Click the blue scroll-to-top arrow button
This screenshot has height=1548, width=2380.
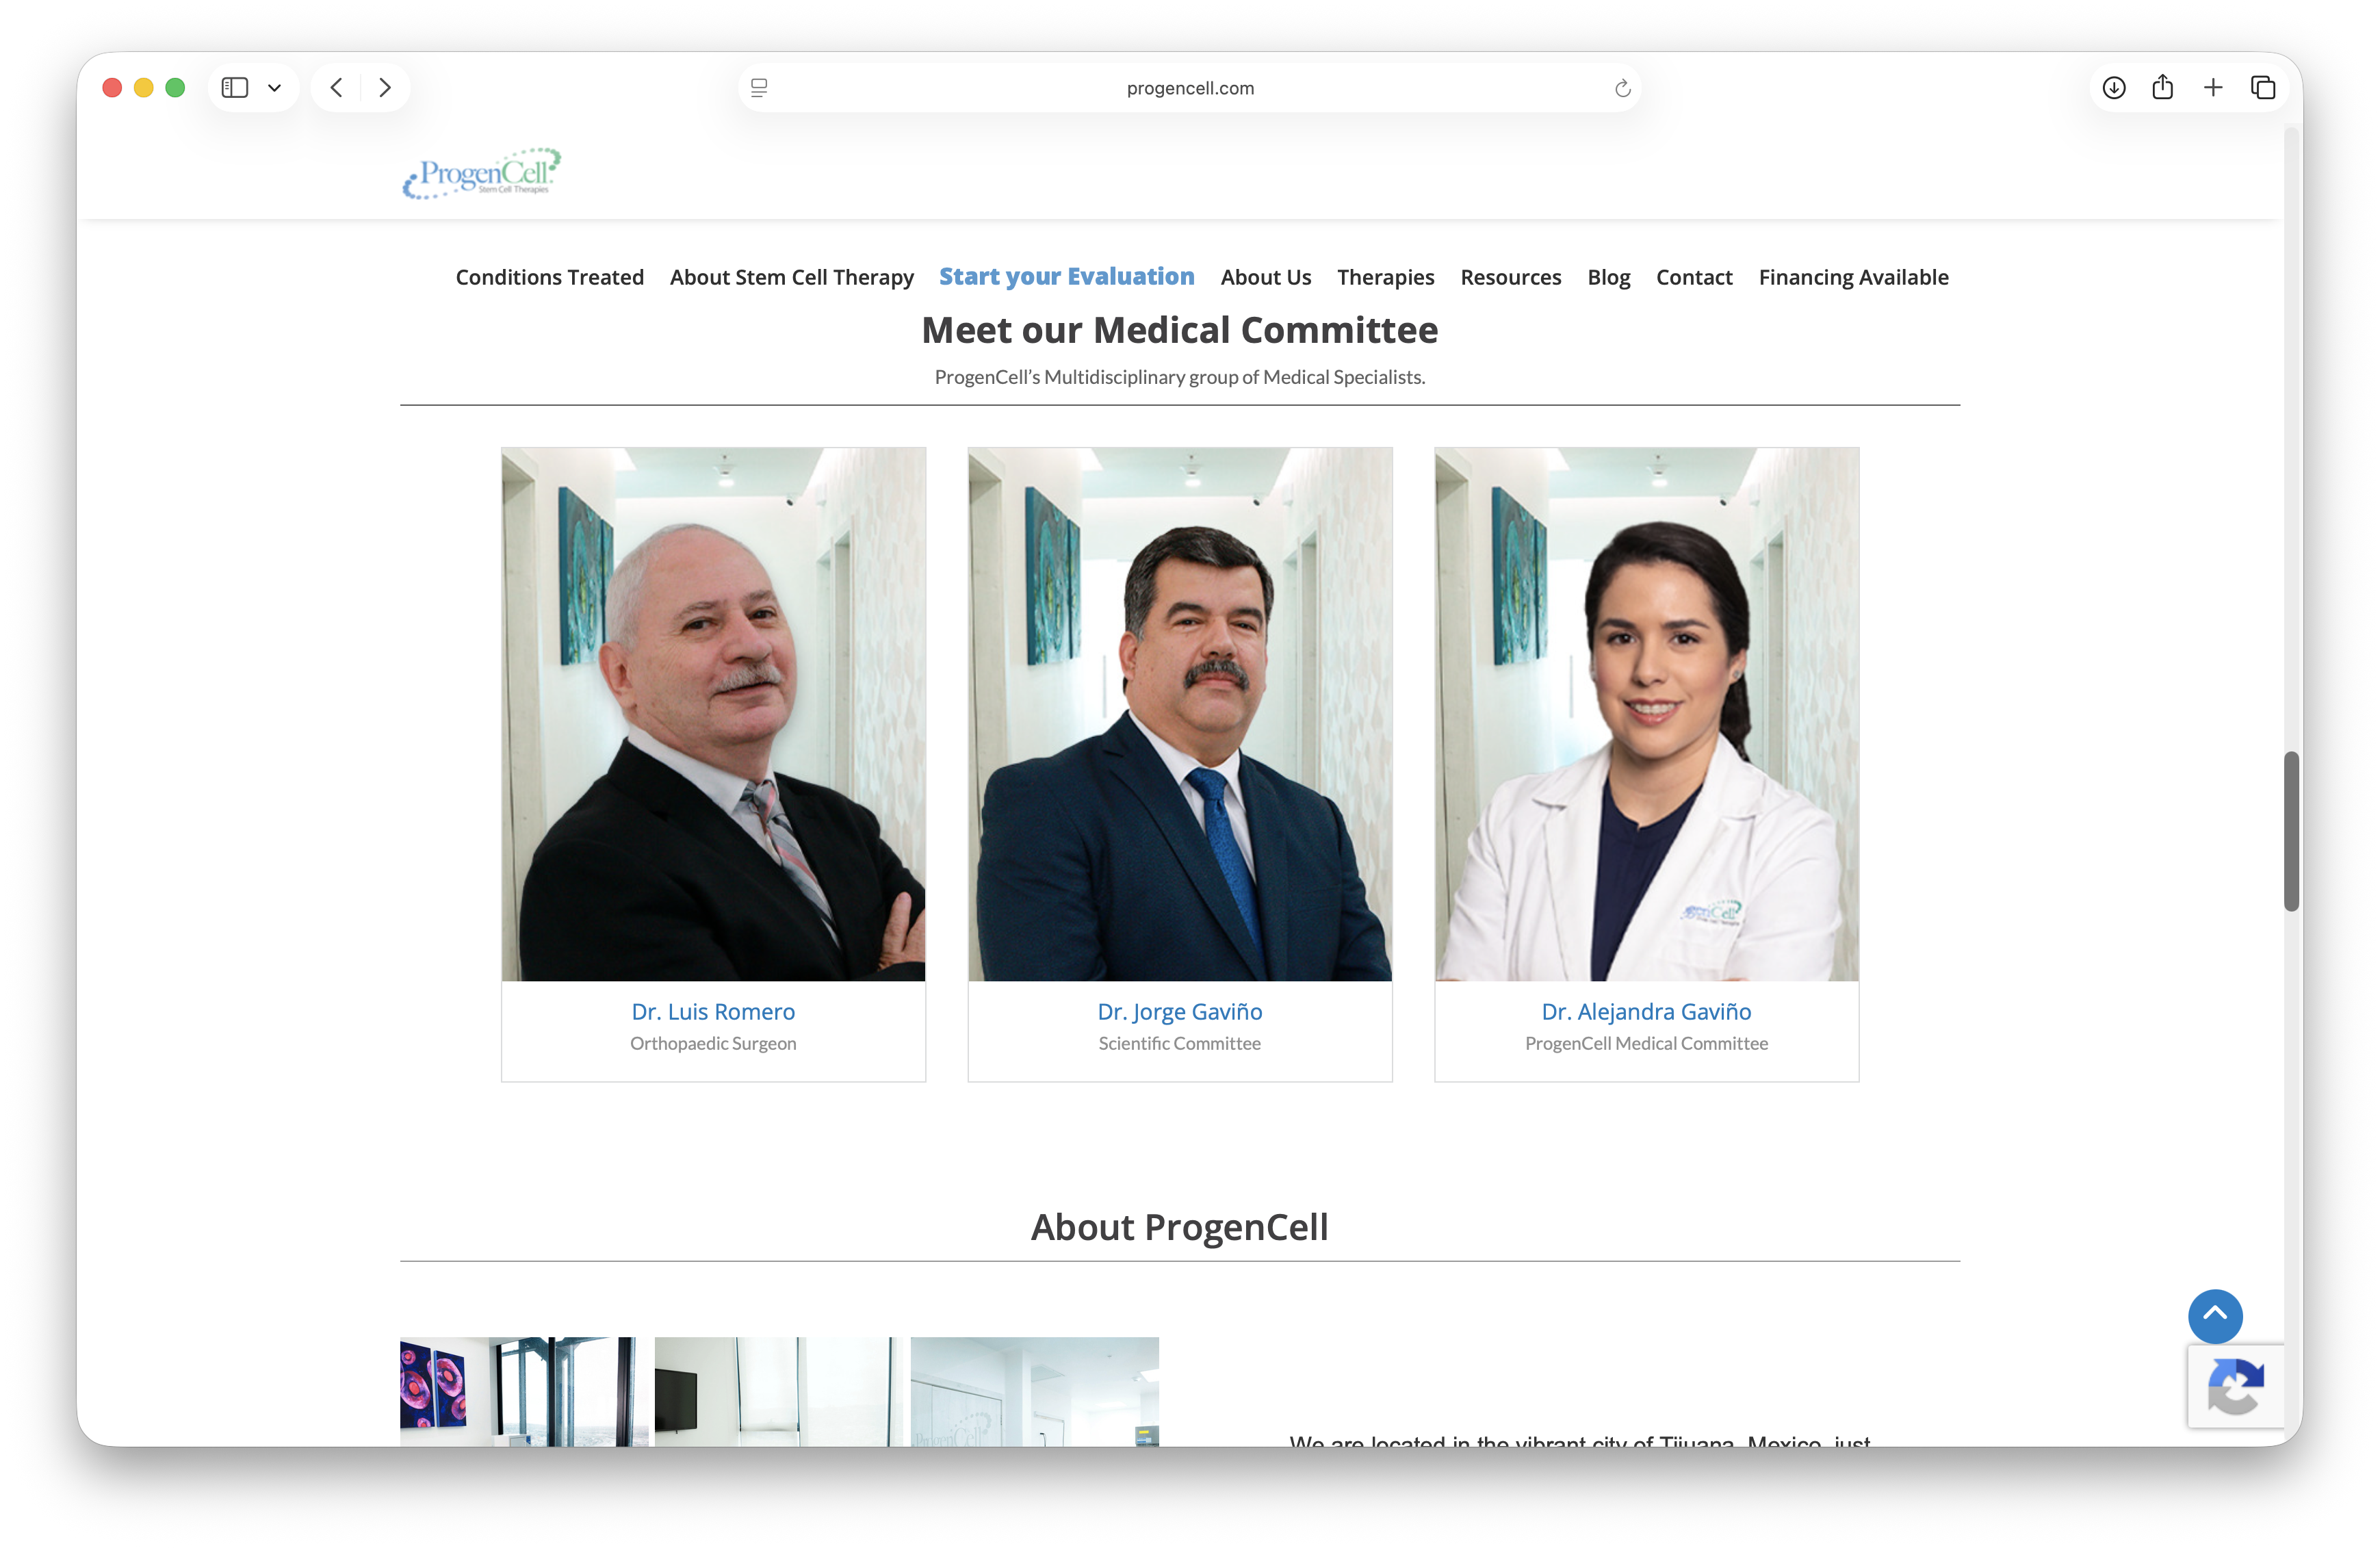click(2215, 1316)
